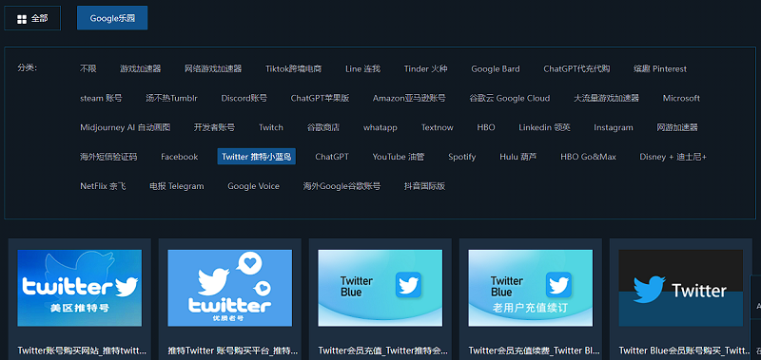Open the 优质老号 twitter thumbnail
This screenshot has width=761, height=360.
[230, 288]
